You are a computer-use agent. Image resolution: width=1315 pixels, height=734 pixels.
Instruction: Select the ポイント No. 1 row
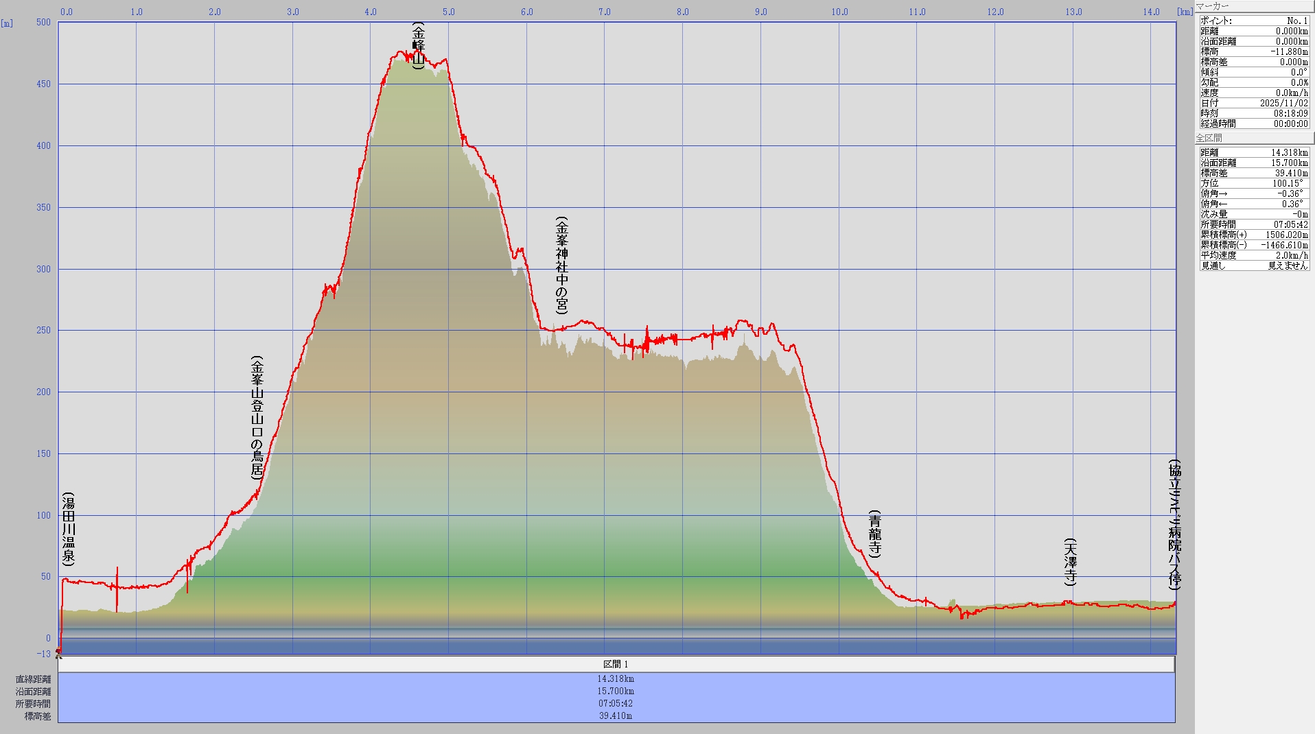pyautogui.click(x=1253, y=21)
